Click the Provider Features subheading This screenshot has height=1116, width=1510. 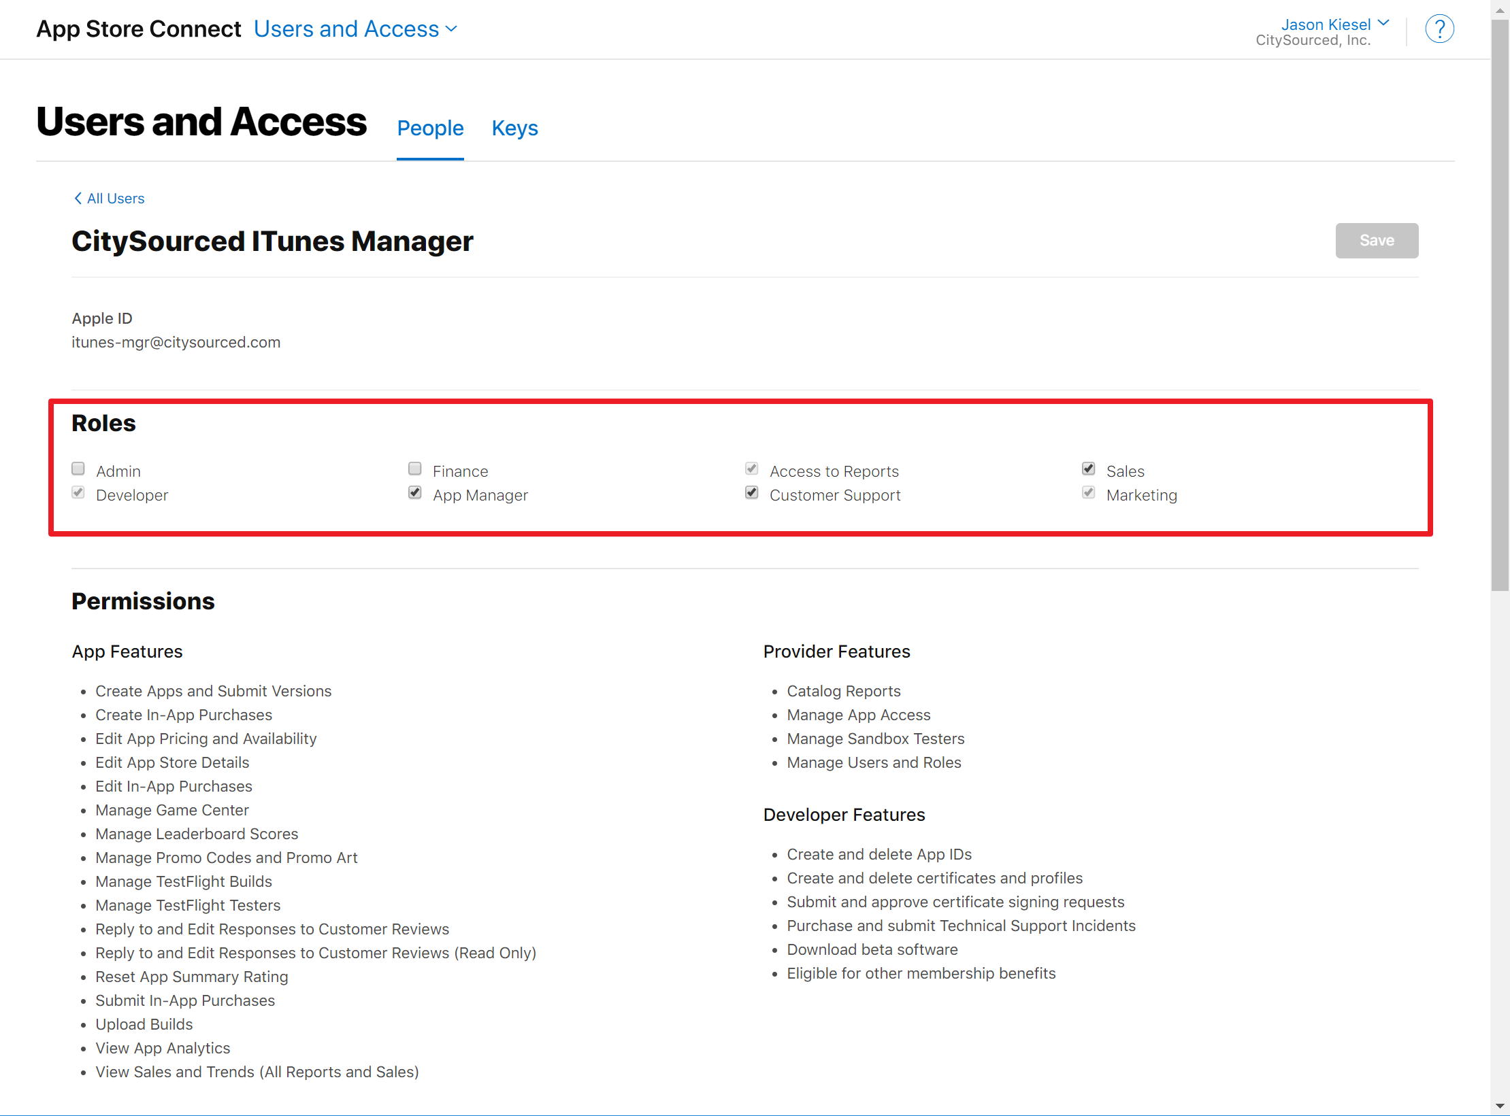836,652
